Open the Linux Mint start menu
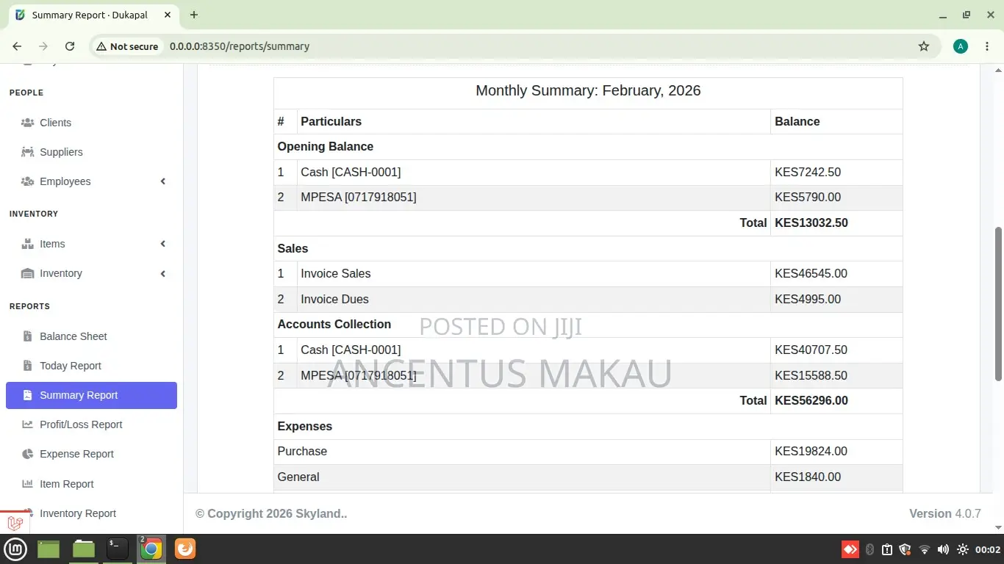The image size is (1004, 564). click(x=16, y=549)
